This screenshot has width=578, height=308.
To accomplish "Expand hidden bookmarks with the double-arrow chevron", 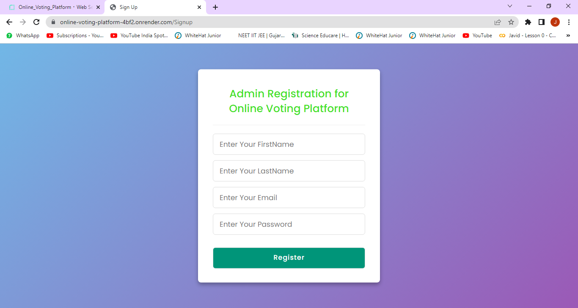I will [568, 36].
